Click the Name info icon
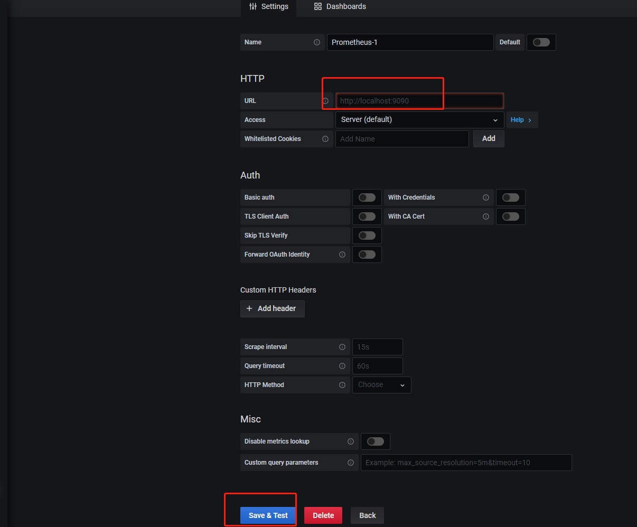The width and height of the screenshot is (637, 527). click(x=317, y=42)
